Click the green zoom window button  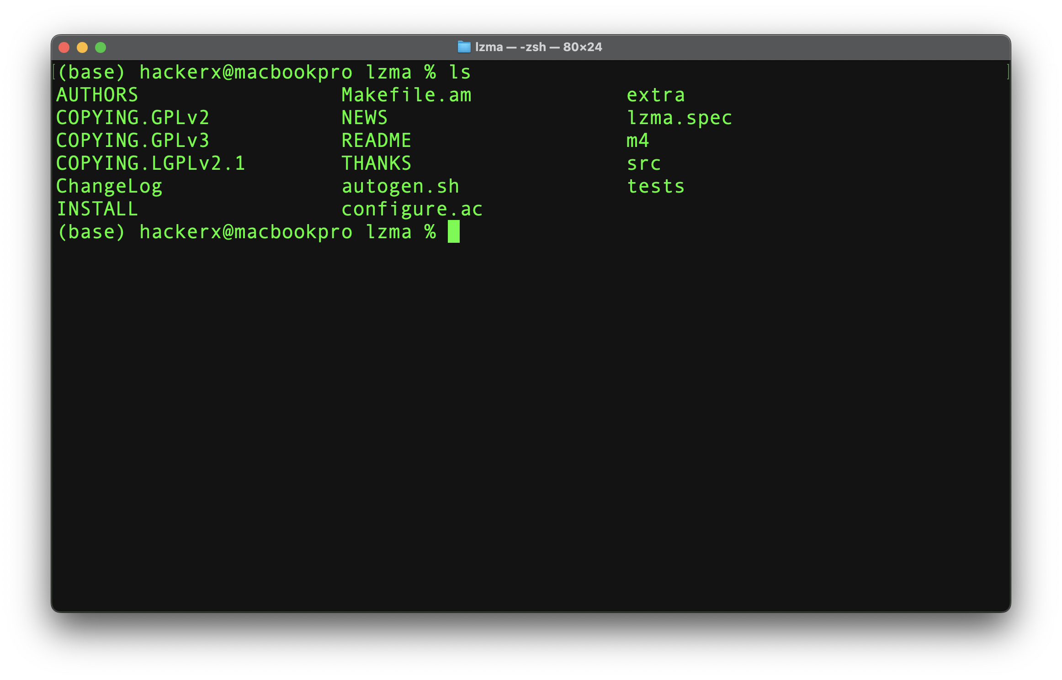click(x=101, y=47)
